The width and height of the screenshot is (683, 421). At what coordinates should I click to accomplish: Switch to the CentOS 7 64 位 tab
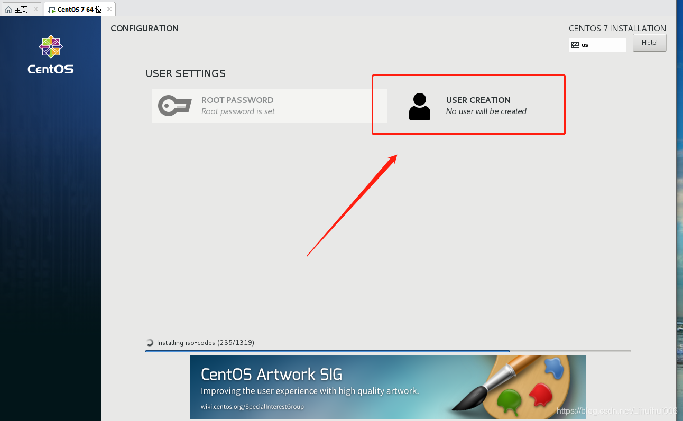[79, 10]
